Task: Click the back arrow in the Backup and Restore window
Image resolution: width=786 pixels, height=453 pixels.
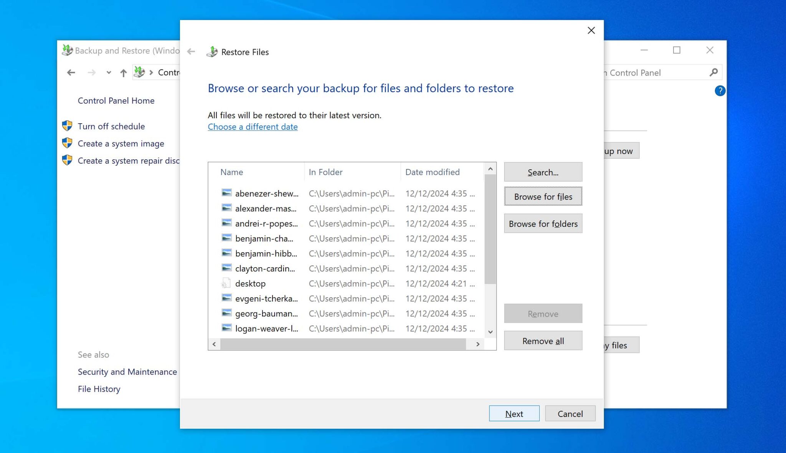Action: (x=71, y=72)
